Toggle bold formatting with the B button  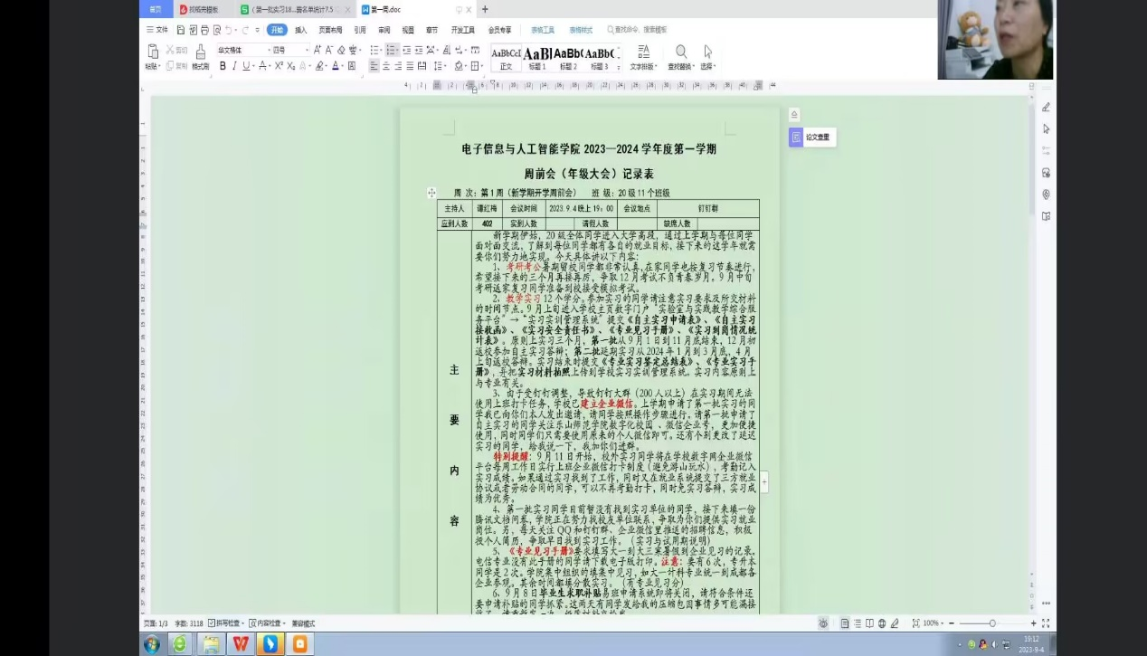point(223,66)
